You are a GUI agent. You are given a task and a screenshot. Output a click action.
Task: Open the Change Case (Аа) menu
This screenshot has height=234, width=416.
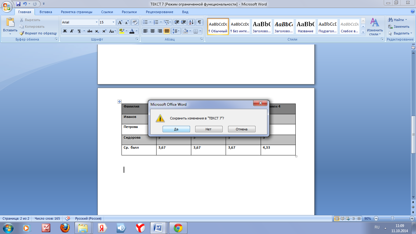tap(113, 31)
